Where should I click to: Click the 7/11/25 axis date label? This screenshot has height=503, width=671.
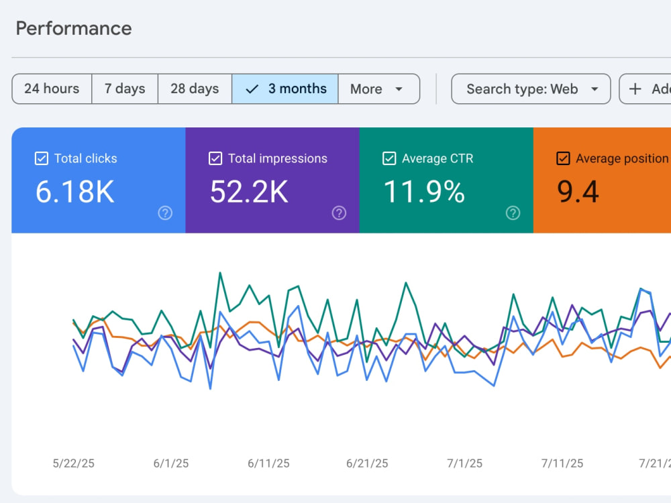click(562, 463)
